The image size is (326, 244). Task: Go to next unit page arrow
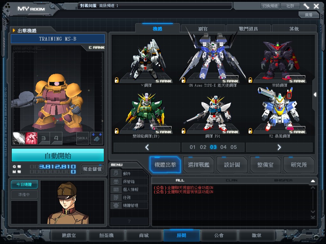pos(279,147)
